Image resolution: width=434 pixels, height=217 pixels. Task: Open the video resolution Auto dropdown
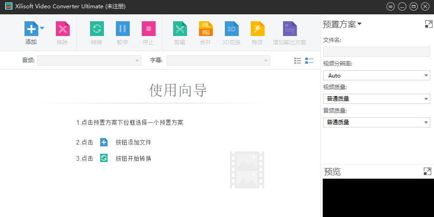[376, 75]
